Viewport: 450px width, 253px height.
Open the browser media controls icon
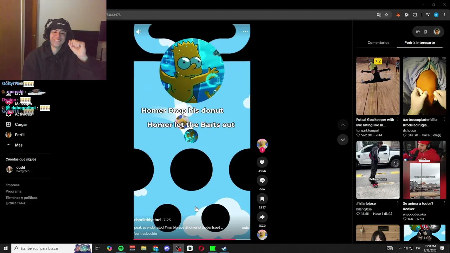click(427, 15)
